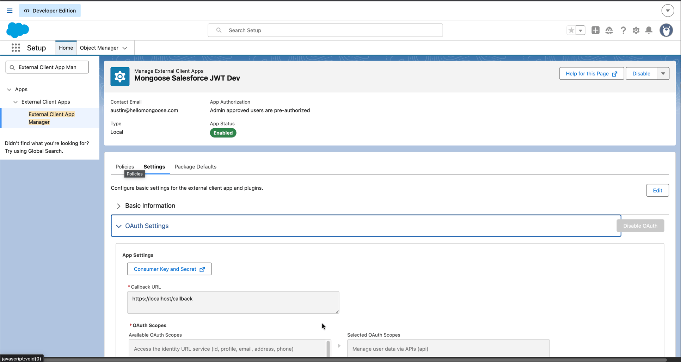Open the favorites list dropdown arrow
The image size is (681, 362).
coord(581,30)
